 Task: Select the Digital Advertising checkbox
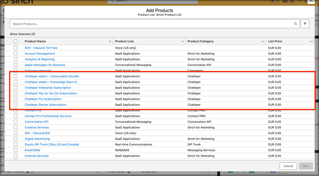coord(16,139)
